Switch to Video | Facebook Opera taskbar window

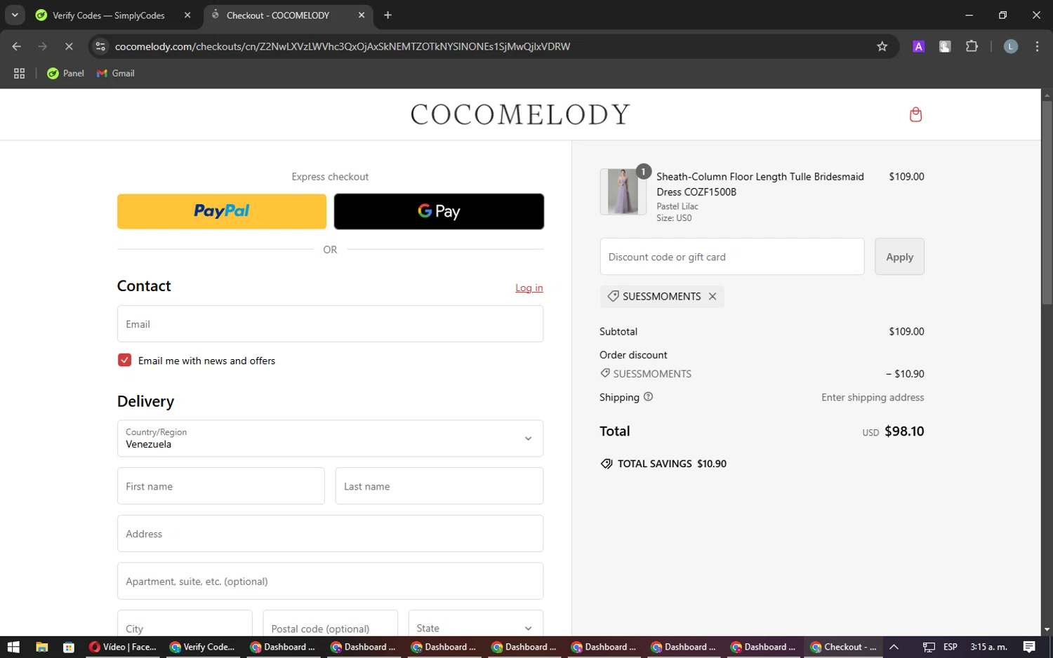pos(124,647)
